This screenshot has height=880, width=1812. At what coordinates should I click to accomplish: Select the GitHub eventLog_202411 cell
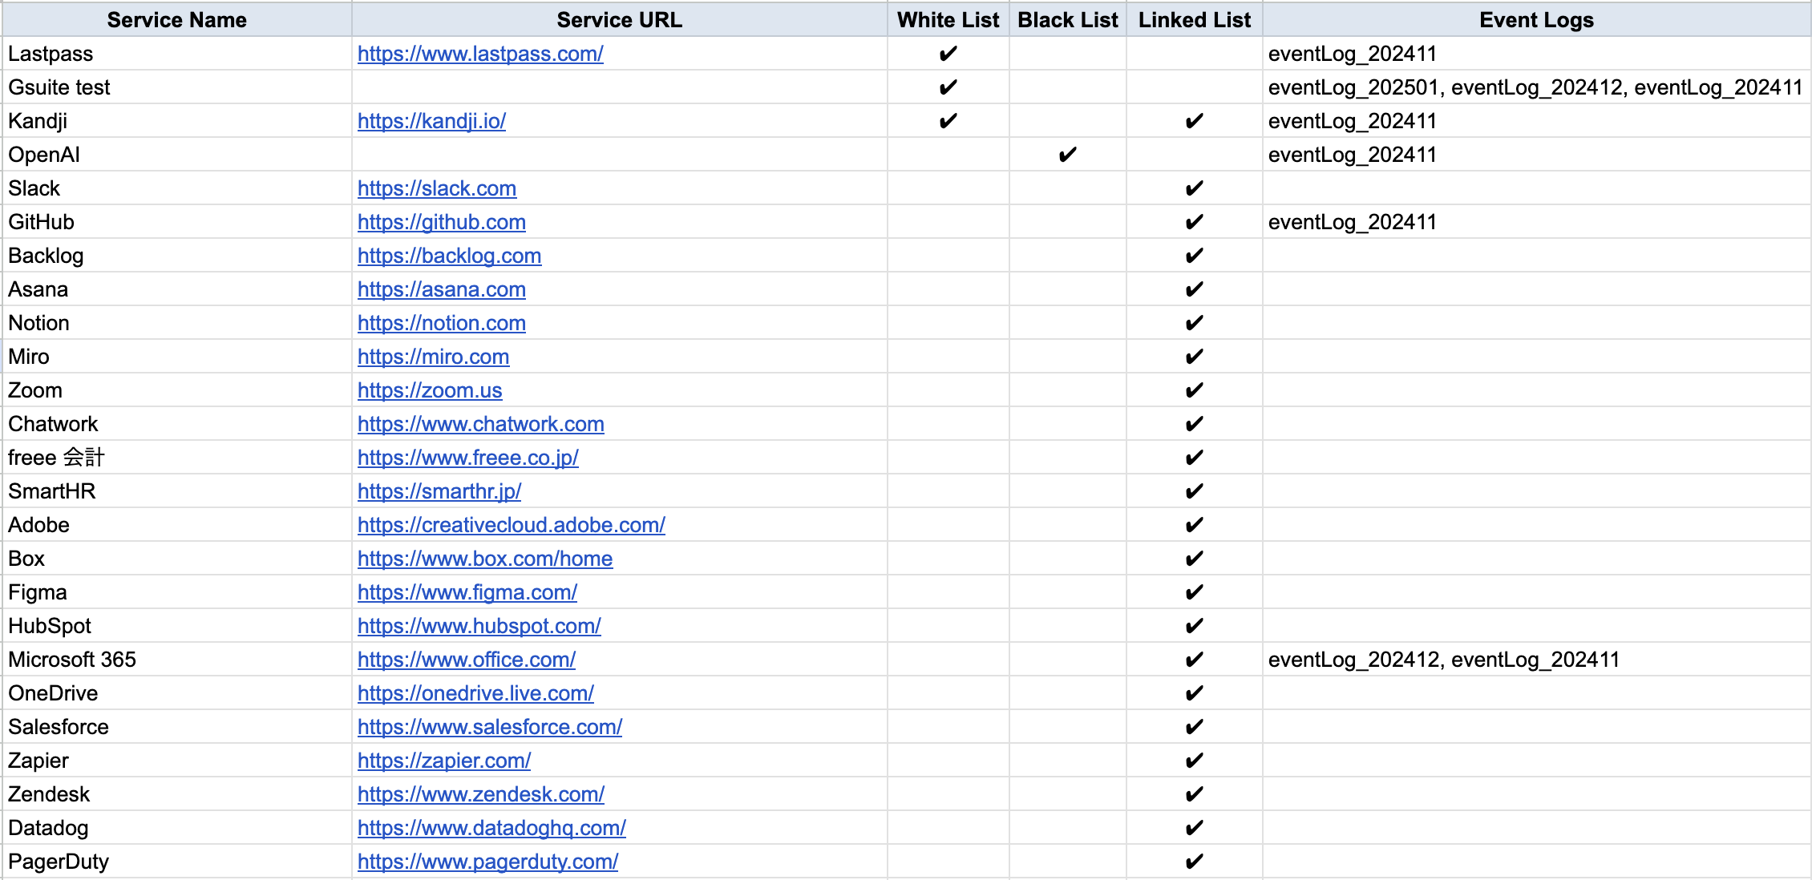pyautogui.click(x=1537, y=222)
